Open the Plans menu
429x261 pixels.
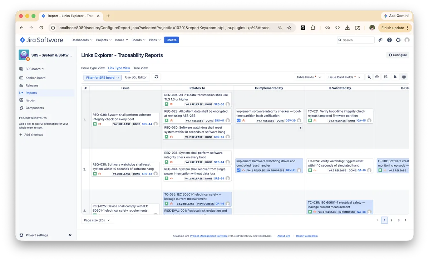click(155, 40)
